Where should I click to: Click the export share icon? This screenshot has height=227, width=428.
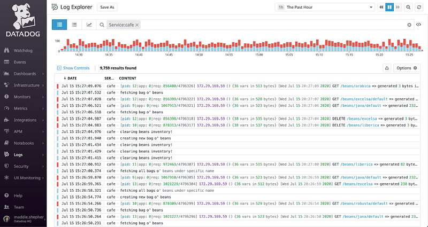pyautogui.click(x=387, y=68)
